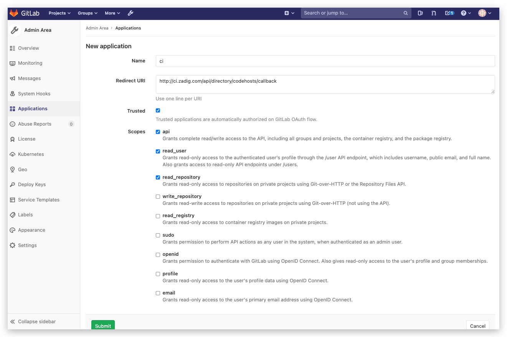Enable the write_repository scope
Viewport: 507px width, 337px height.
pyautogui.click(x=158, y=196)
